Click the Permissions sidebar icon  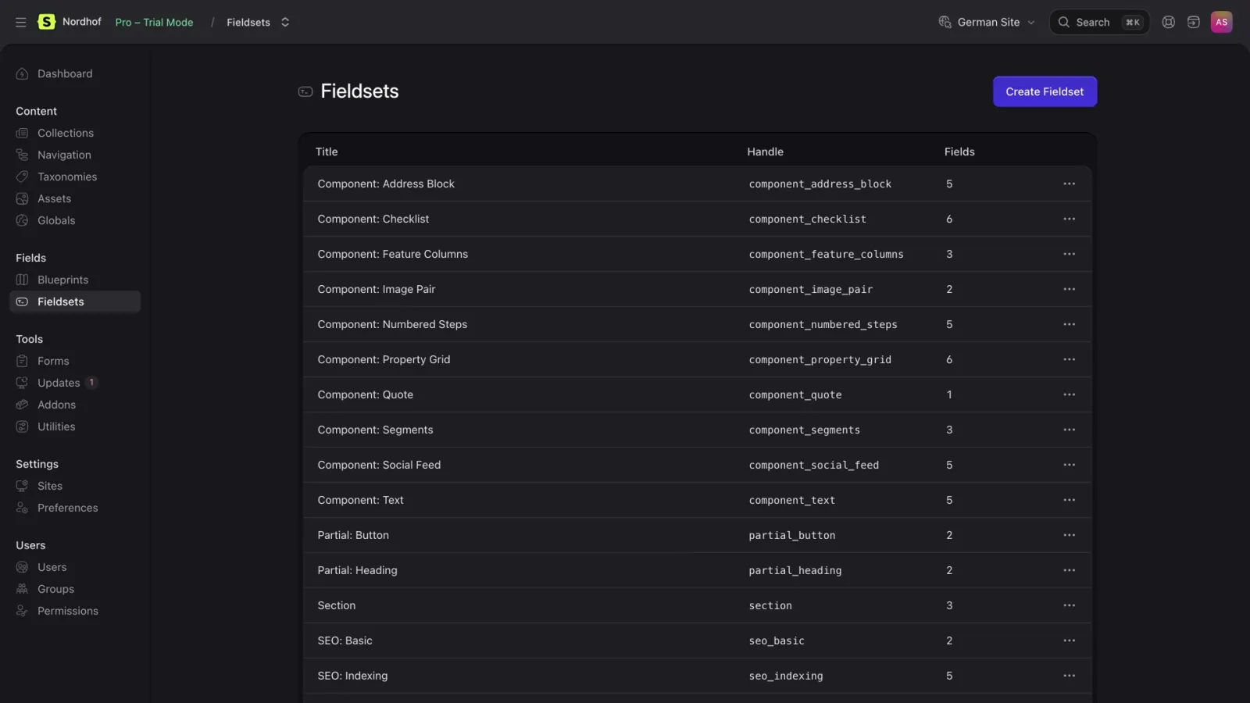22,611
